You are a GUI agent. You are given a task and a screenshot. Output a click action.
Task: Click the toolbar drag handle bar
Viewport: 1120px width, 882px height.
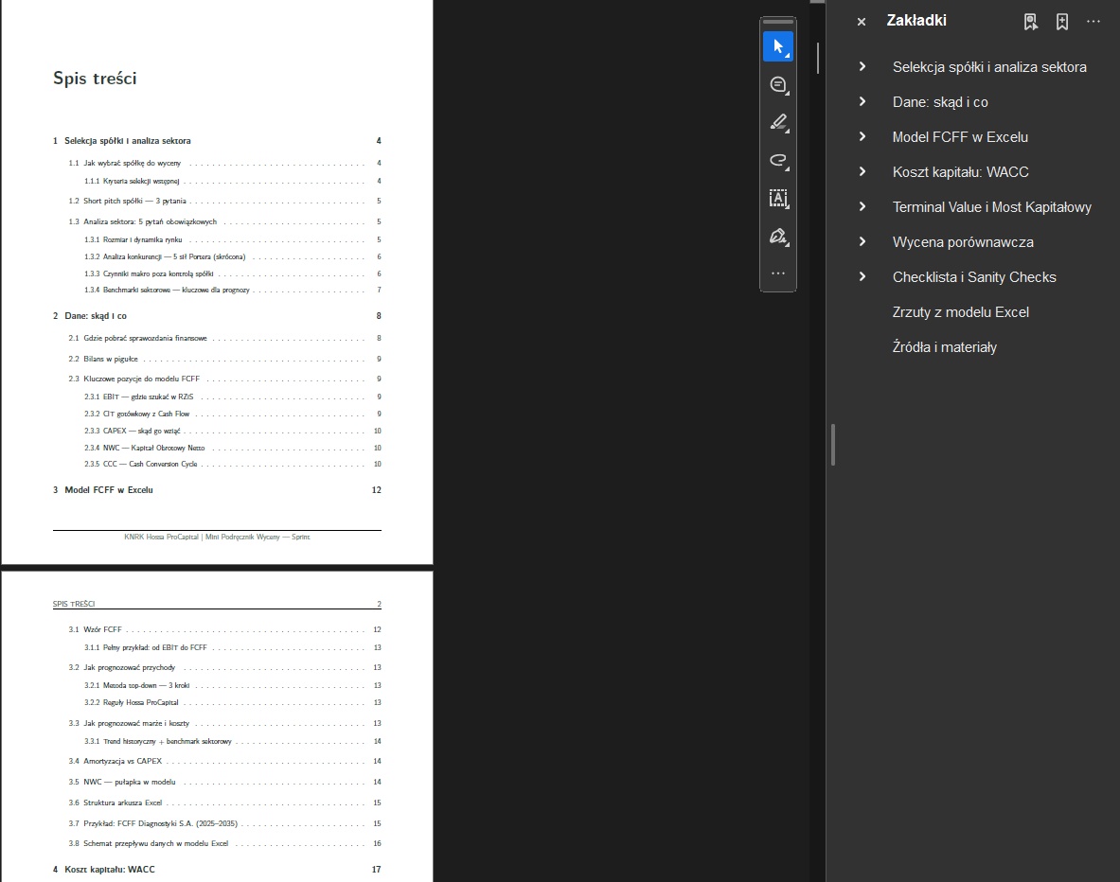click(x=778, y=22)
